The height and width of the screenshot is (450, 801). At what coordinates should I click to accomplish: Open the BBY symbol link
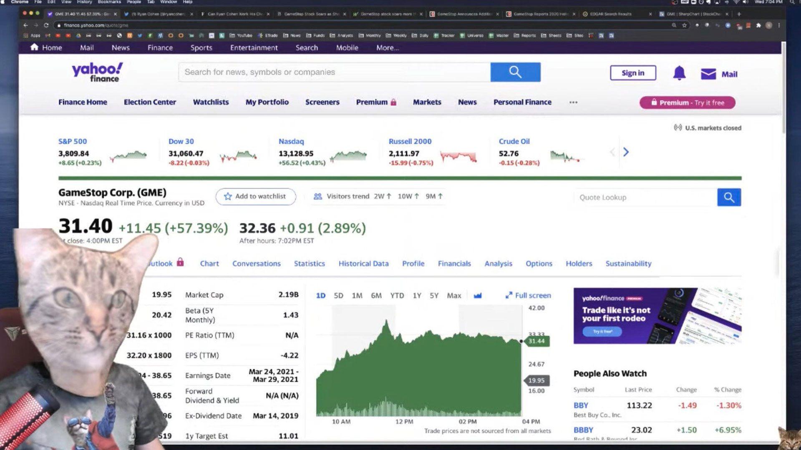click(x=581, y=405)
